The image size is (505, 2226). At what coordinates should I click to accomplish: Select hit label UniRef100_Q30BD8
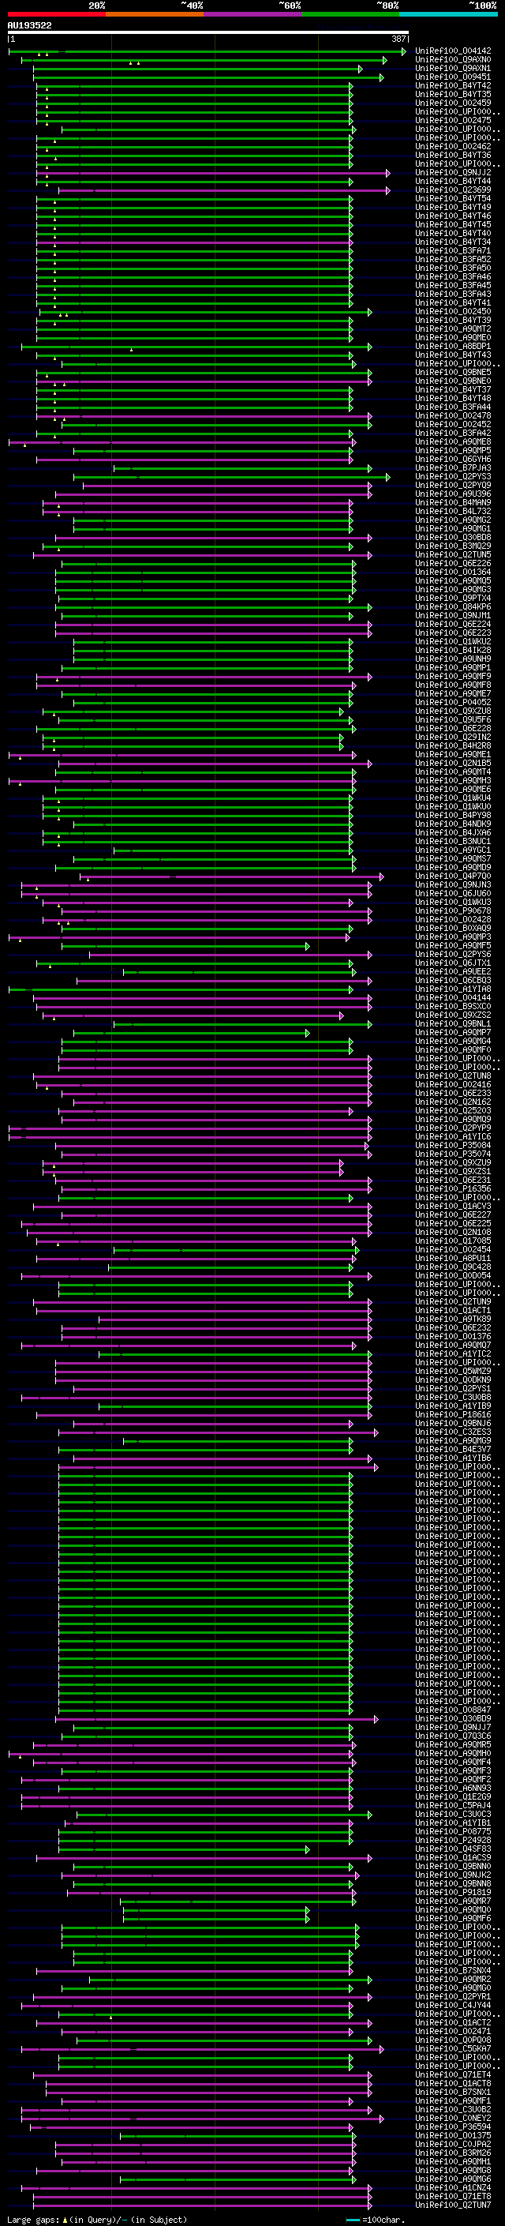point(453,538)
